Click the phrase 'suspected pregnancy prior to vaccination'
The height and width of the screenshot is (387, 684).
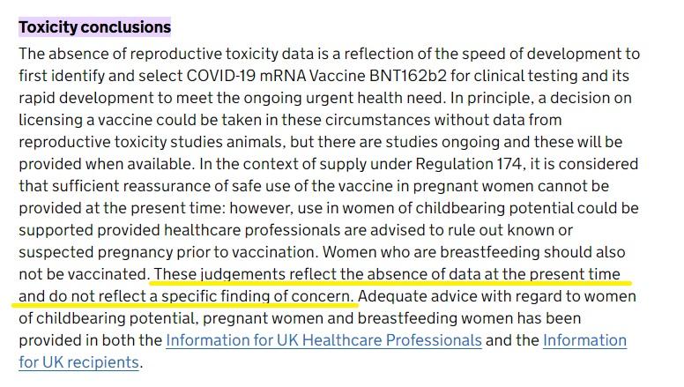coord(167,252)
